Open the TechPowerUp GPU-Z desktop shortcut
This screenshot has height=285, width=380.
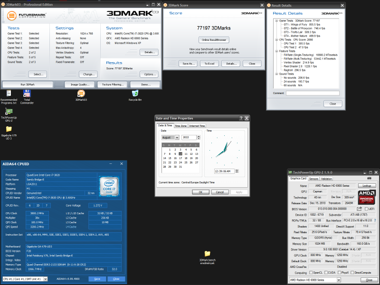coord(9,115)
